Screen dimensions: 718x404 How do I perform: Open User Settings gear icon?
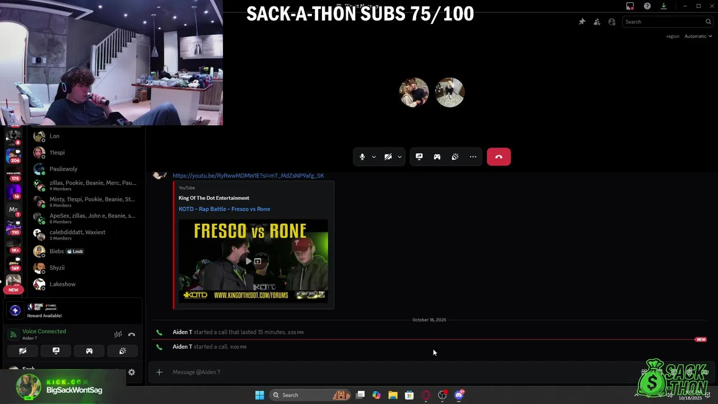131,372
